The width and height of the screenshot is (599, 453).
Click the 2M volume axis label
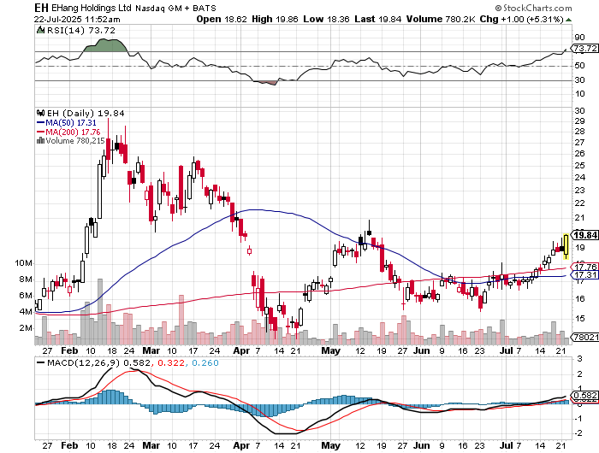click(26, 328)
